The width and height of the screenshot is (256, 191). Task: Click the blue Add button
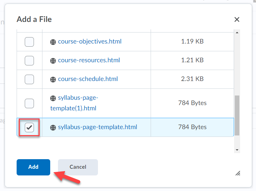coord(33,167)
